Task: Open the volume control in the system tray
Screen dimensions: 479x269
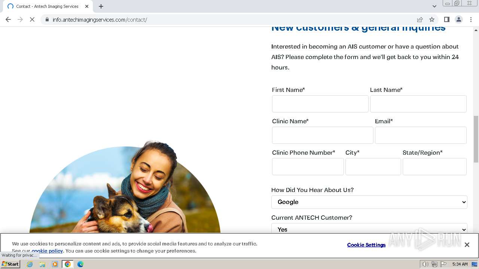Action: pos(425,264)
